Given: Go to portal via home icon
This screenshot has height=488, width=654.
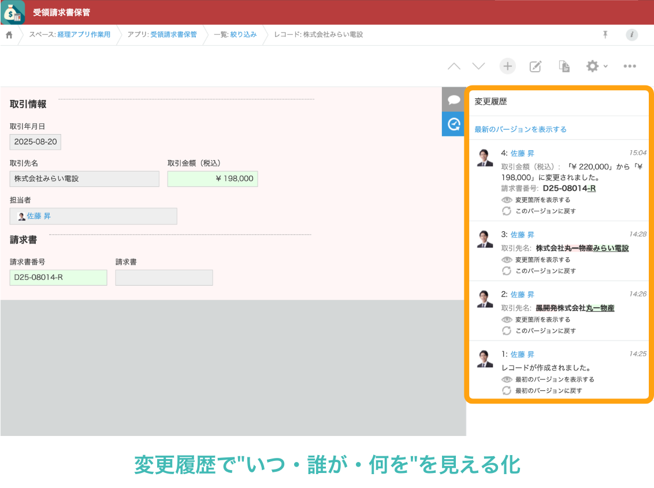Looking at the screenshot, I should (9, 35).
